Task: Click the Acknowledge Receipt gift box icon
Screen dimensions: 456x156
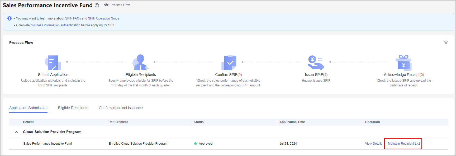Action: pyautogui.click(x=404, y=63)
